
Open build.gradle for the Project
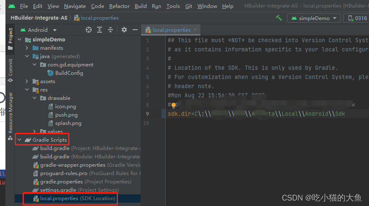(x=87, y=148)
